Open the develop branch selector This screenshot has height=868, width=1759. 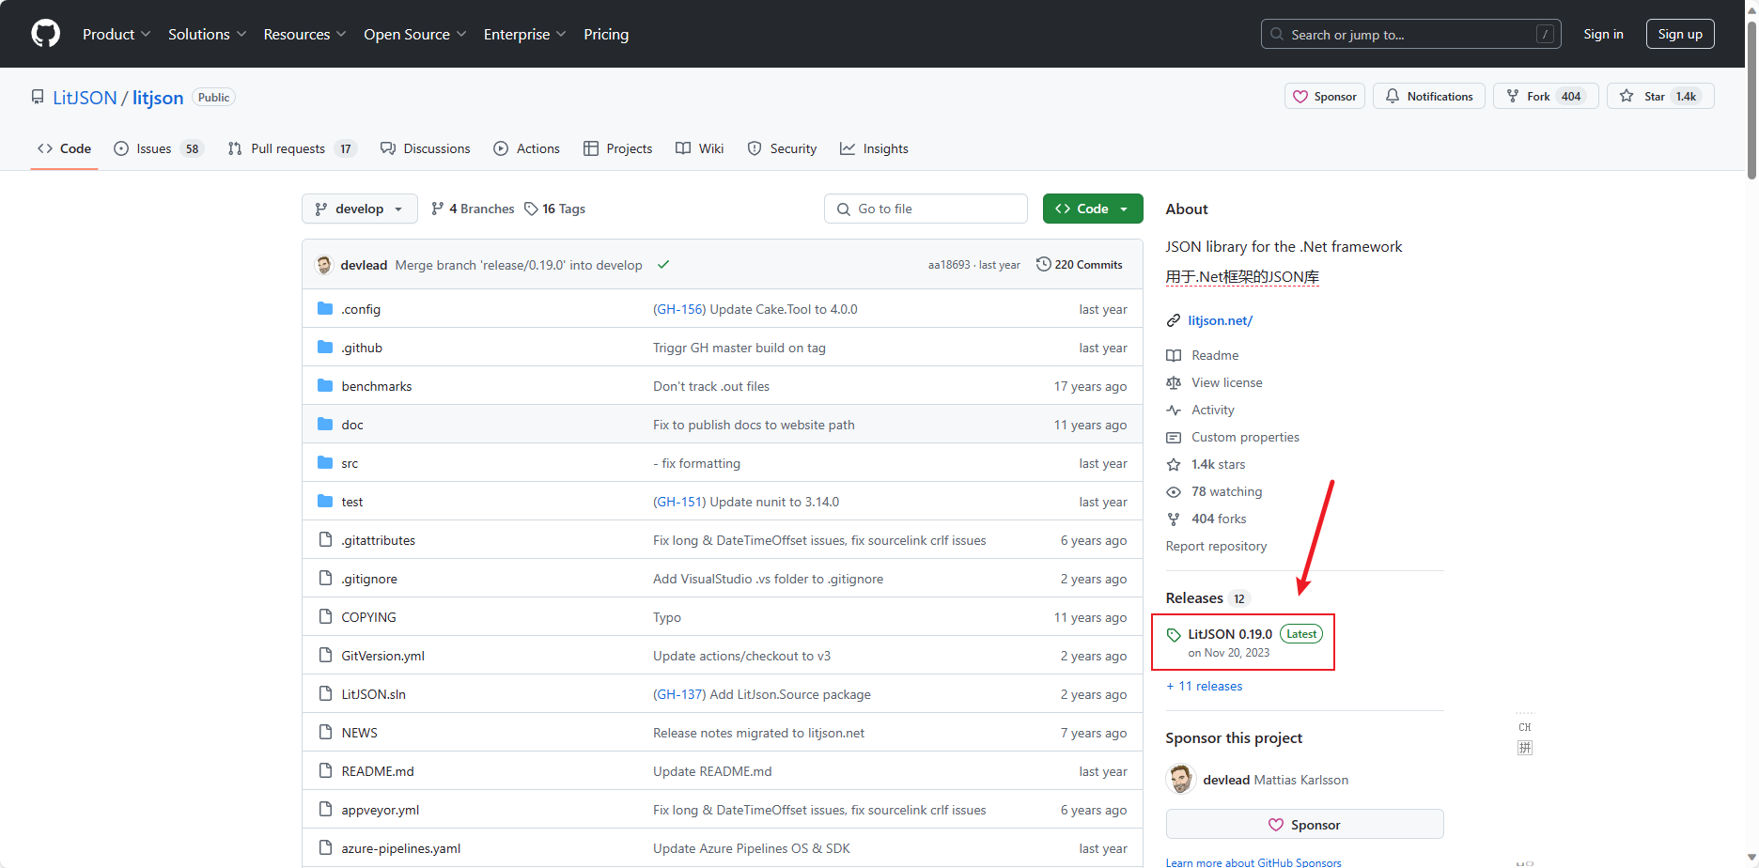(x=359, y=209)
